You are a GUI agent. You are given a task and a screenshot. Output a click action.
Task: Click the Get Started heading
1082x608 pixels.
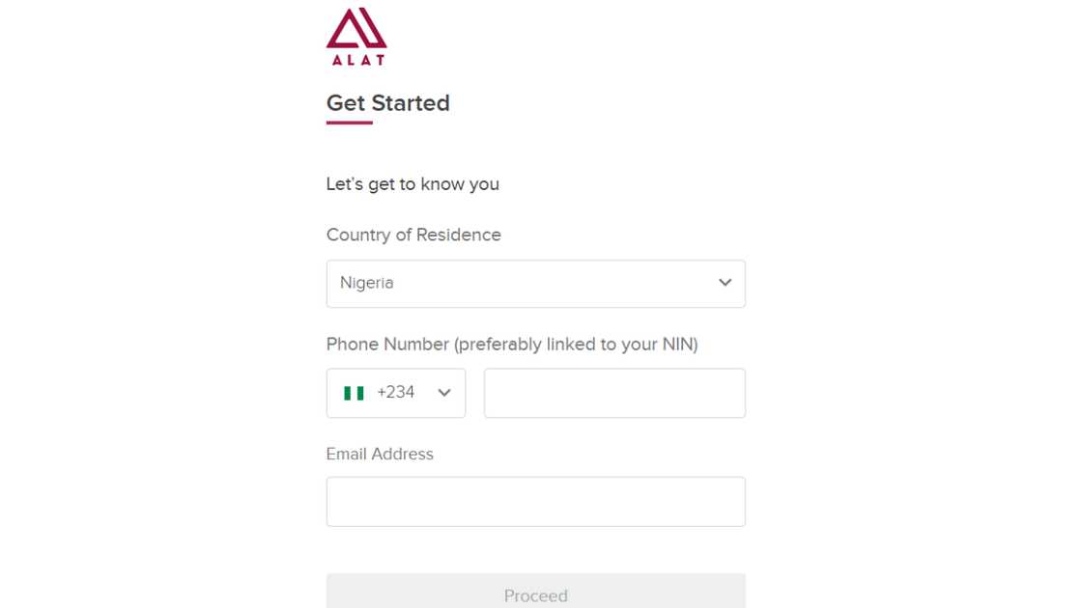click(387, 103)
